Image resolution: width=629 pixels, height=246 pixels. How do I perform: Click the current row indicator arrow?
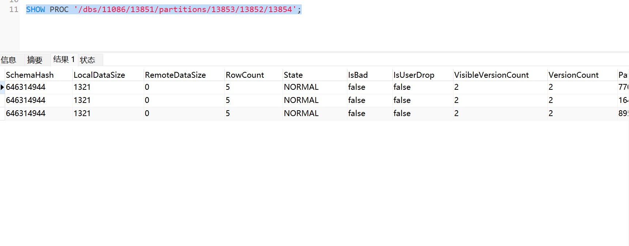pos(2,87)
